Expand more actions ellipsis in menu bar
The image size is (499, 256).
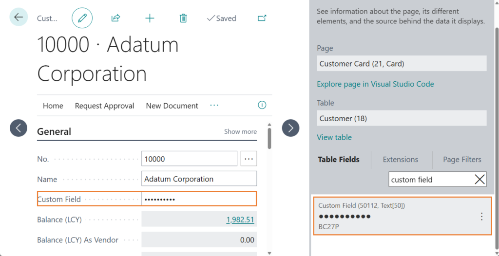tap(214, 105)
